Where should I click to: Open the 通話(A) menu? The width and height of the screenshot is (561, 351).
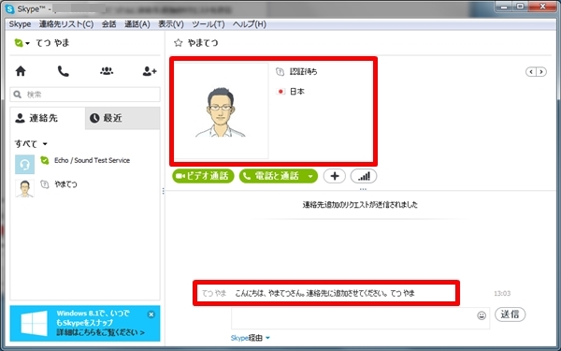point(137,24)
